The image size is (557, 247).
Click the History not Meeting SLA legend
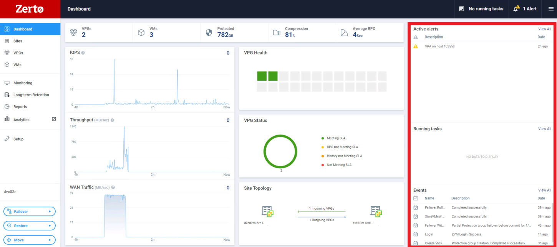(x=341, y=156)
